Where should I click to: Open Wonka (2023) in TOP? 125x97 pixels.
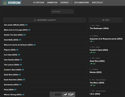pyautogui.click(x=95, y=72)
